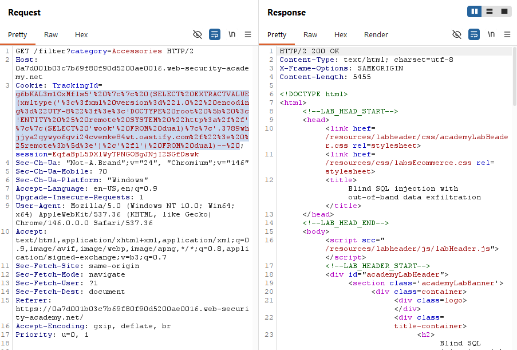Hide non-printable characters in Request pane
This screenshot has height=350, width=517.
click(197, 34)
